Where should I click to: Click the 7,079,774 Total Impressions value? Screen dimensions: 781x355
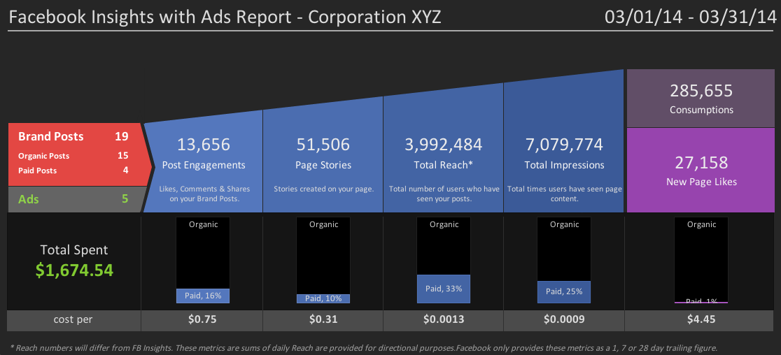564,144
